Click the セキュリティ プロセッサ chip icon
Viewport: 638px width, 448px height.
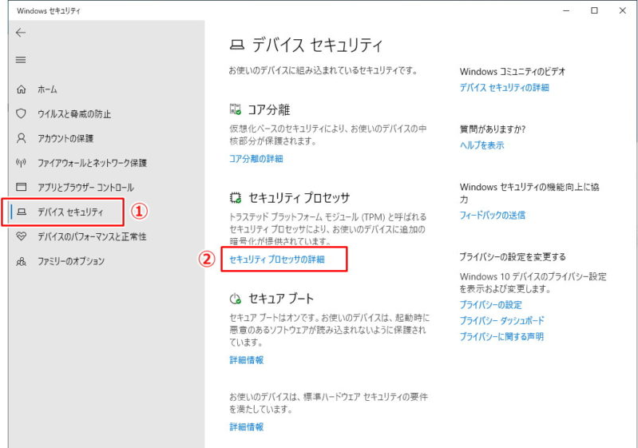click(x=236, y=198)
